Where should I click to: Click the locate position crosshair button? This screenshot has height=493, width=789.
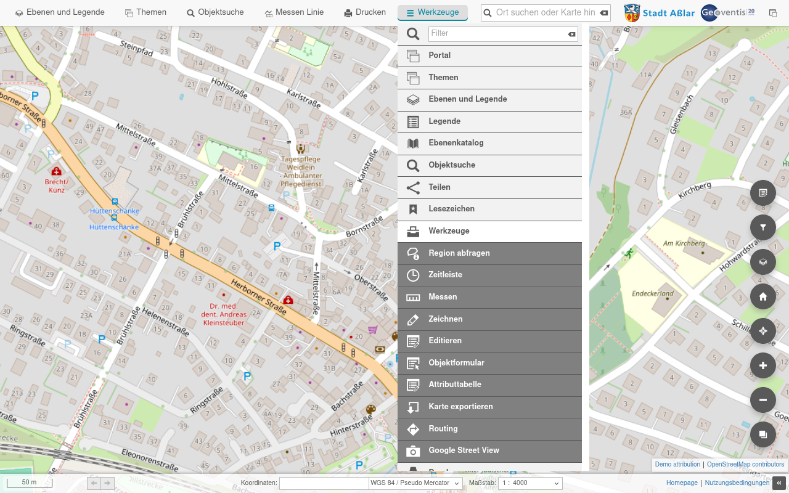(x=763, y=331)
